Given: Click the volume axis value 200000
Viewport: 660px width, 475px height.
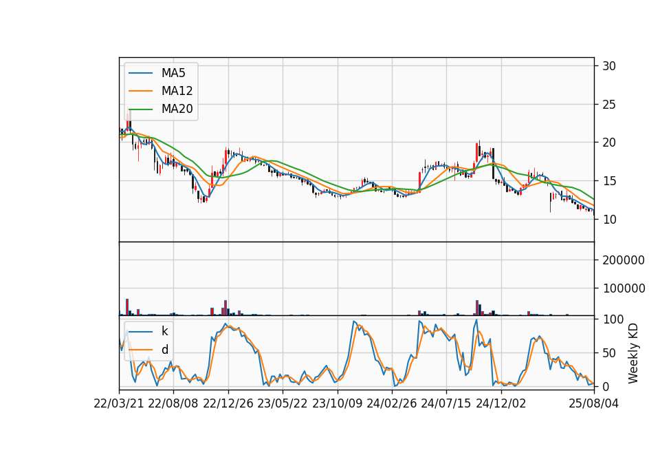Looking at the screenshot, I should pos(624,260).
